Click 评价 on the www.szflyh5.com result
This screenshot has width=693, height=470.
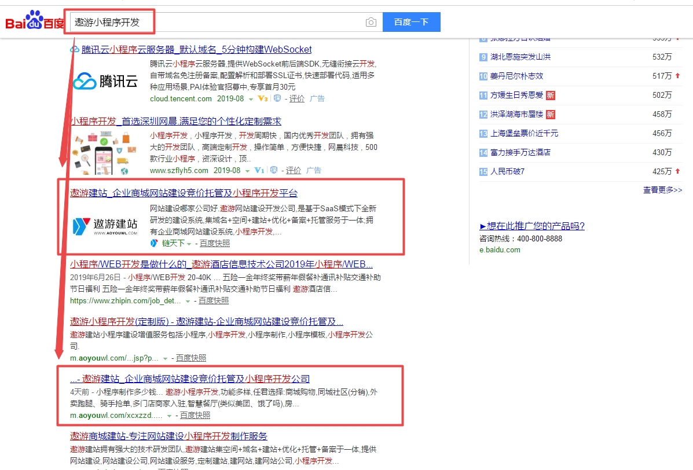click(294, 170)
